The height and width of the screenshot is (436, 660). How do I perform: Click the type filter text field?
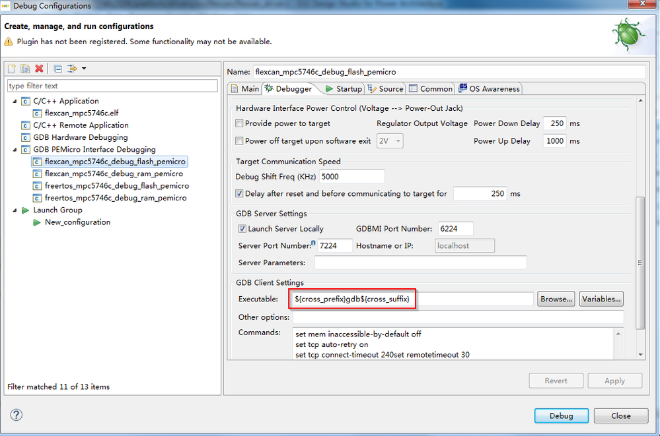tap(112, 86)
